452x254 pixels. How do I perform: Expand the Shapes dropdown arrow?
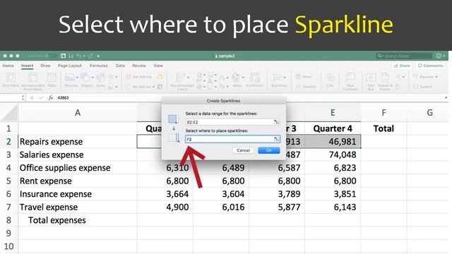point(93,77)
